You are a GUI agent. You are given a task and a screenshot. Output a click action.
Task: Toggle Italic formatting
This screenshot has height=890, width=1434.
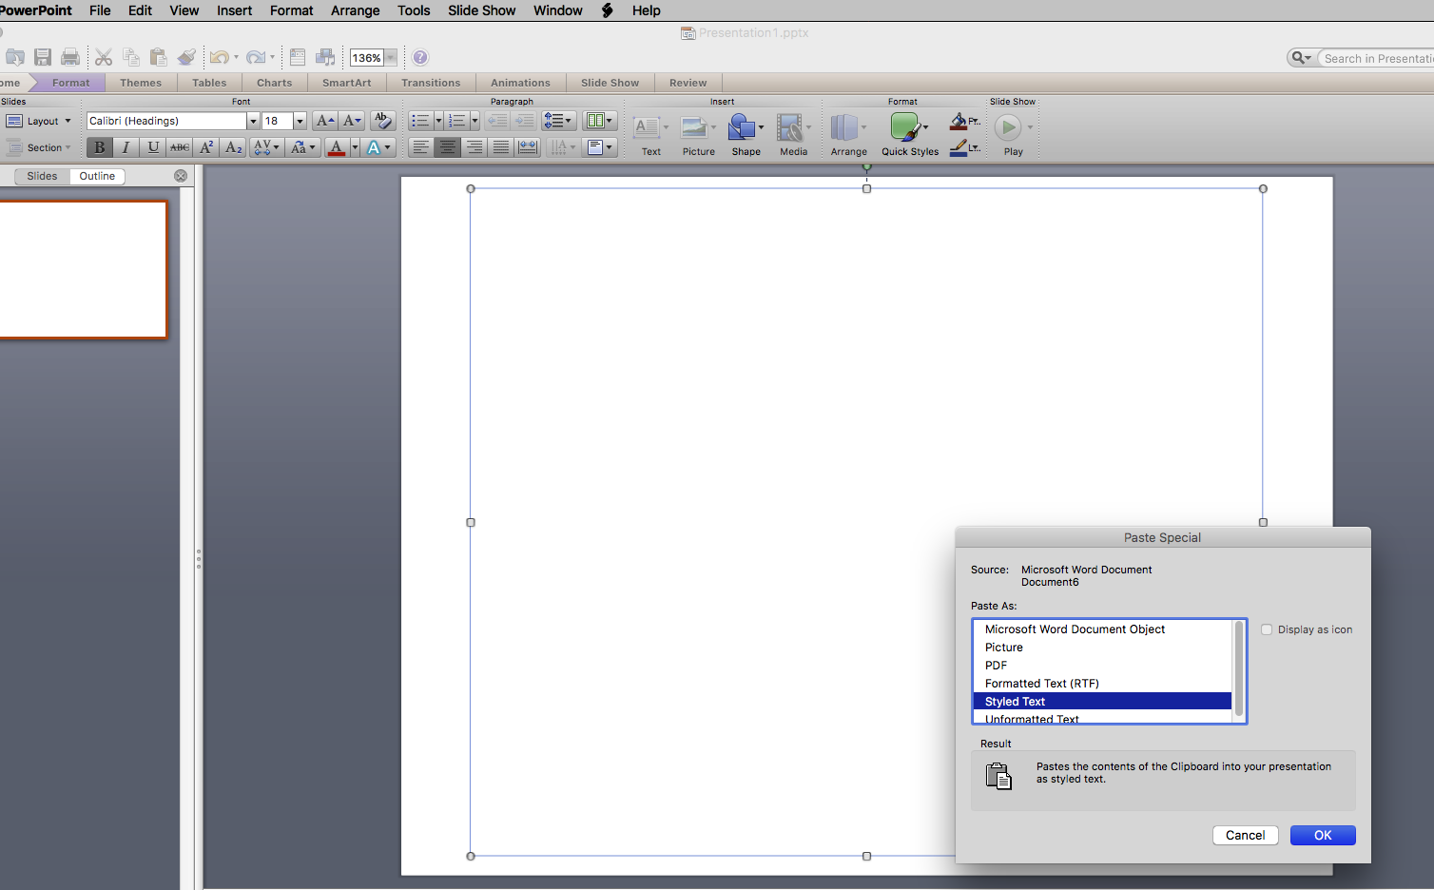126,147
